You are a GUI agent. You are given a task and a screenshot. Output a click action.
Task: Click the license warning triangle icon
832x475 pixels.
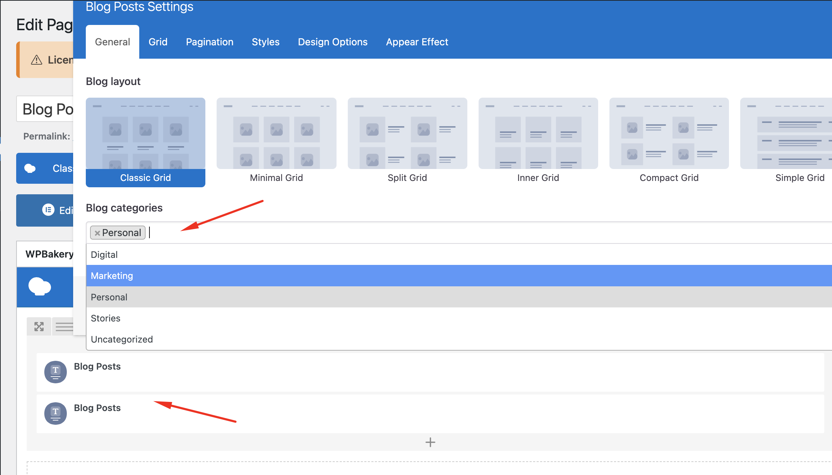(37, 60)
